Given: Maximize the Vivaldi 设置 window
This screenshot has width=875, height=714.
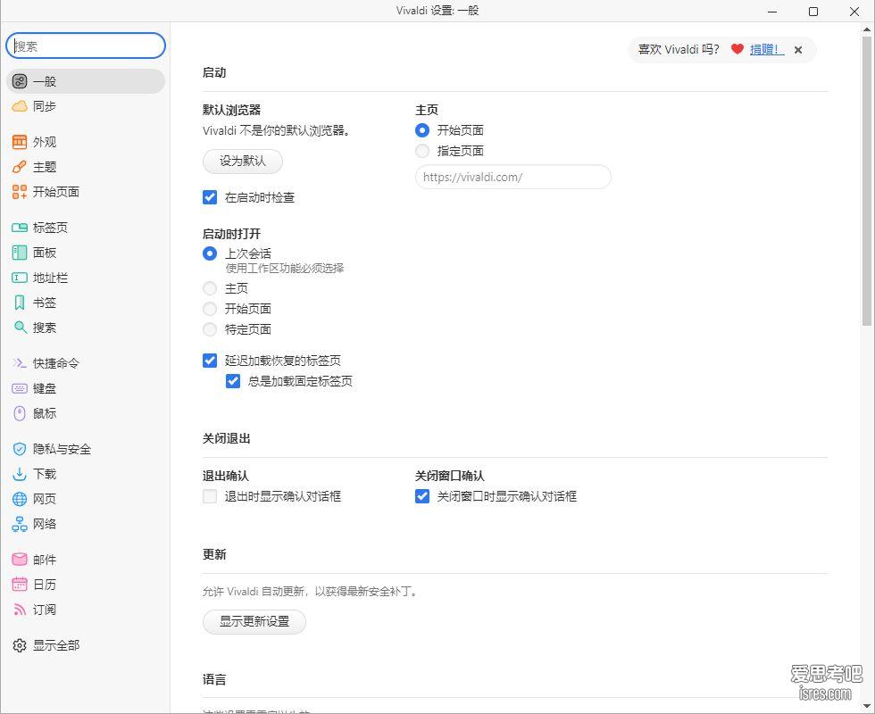Looking at the screenshot, I should point(813,11).
